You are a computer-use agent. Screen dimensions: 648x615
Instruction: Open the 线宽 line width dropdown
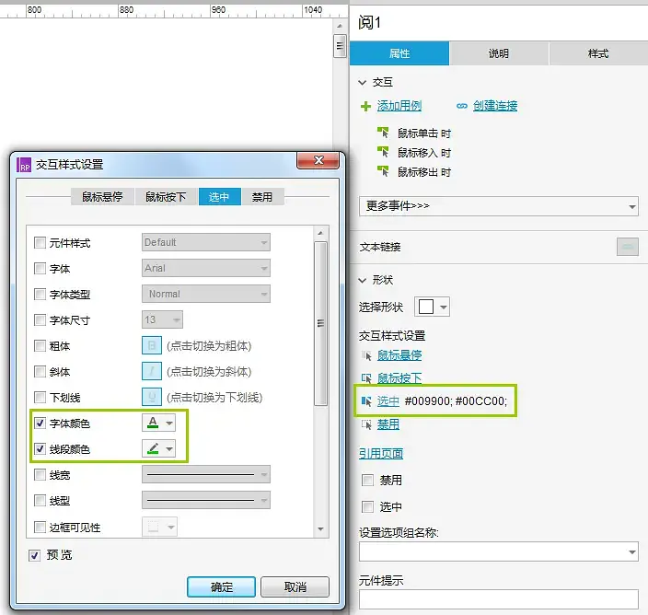pyautogui.click(x=206, y=474)
